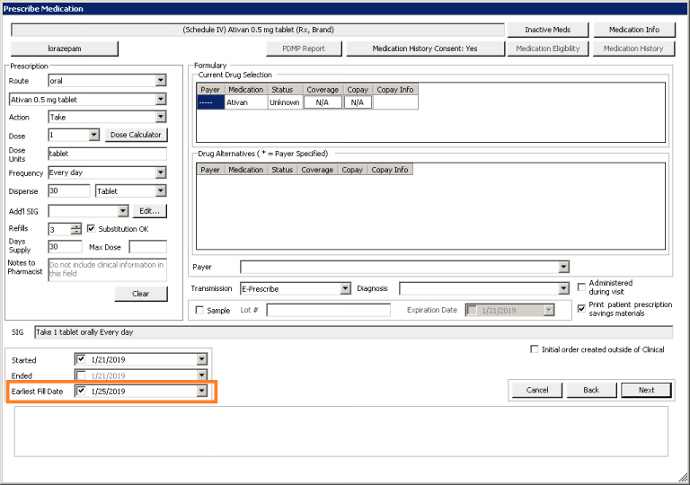The width and height of the screenshot is (690, 485).
Task: Open the Dispense unit dropdown showing Tablet
Action: [161, 191]
